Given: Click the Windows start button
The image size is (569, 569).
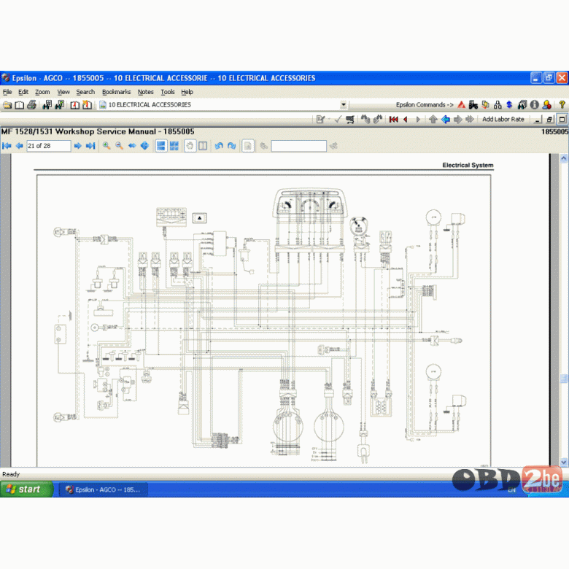Looking at the screenshot, I should (x=26, y=489).
